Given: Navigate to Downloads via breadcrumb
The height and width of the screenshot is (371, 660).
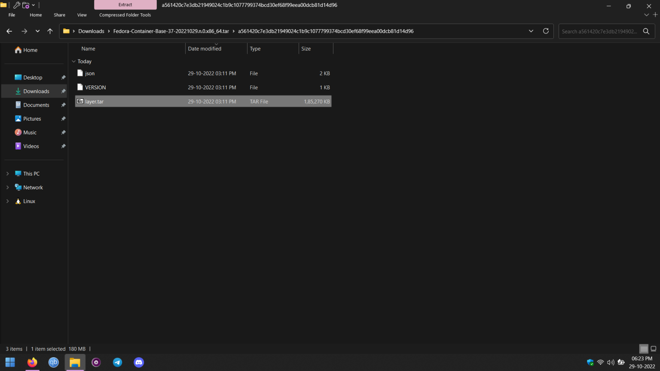Looking at the screenshot, I should click(x=91, y=31).
